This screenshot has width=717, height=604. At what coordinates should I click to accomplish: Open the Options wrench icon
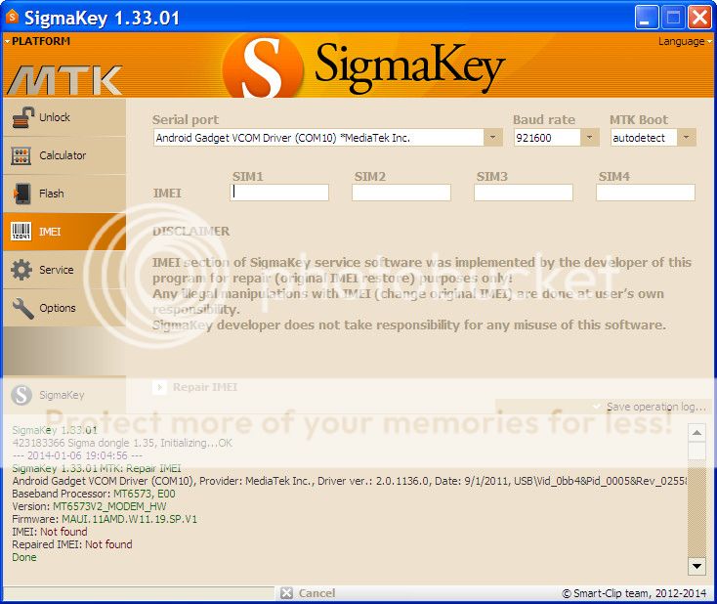click(x=22, y=308)
